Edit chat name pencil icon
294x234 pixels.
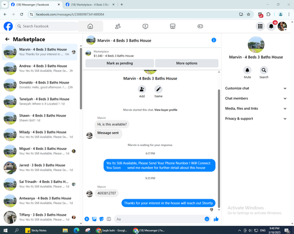tap(158, 89)
